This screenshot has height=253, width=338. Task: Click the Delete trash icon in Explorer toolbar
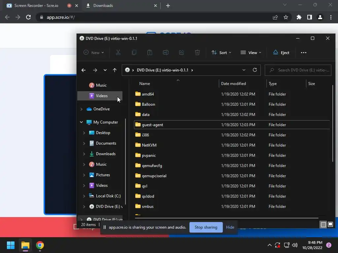(197, 52)
